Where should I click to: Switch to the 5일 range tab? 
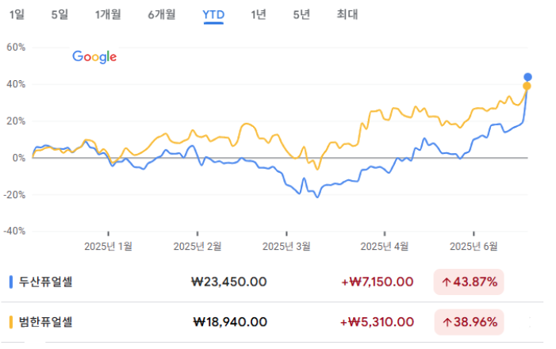click(x=59, y=14)
